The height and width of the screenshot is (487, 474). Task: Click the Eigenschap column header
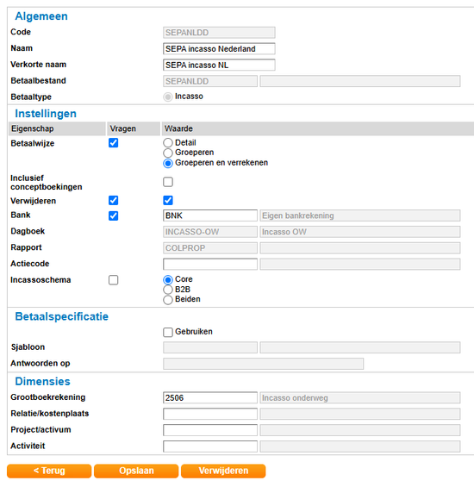(x=57, y=128)
